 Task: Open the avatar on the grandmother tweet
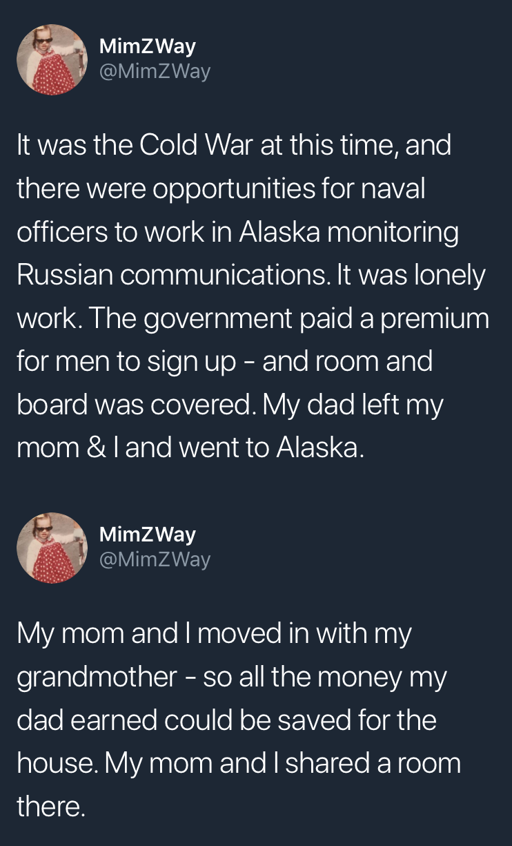click(52, 547)
